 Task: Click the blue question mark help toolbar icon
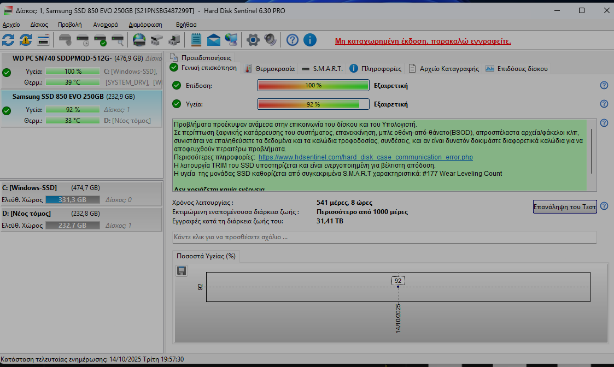293,40
